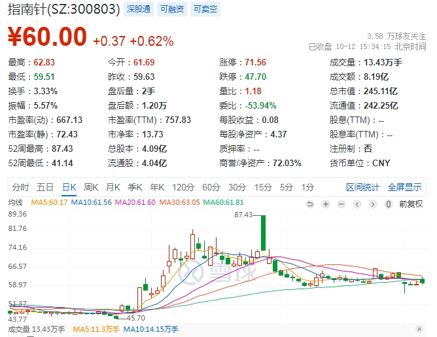
Task: Click 成交量 13.43万手 in stats grid
Action: click(x=366, y=62)
